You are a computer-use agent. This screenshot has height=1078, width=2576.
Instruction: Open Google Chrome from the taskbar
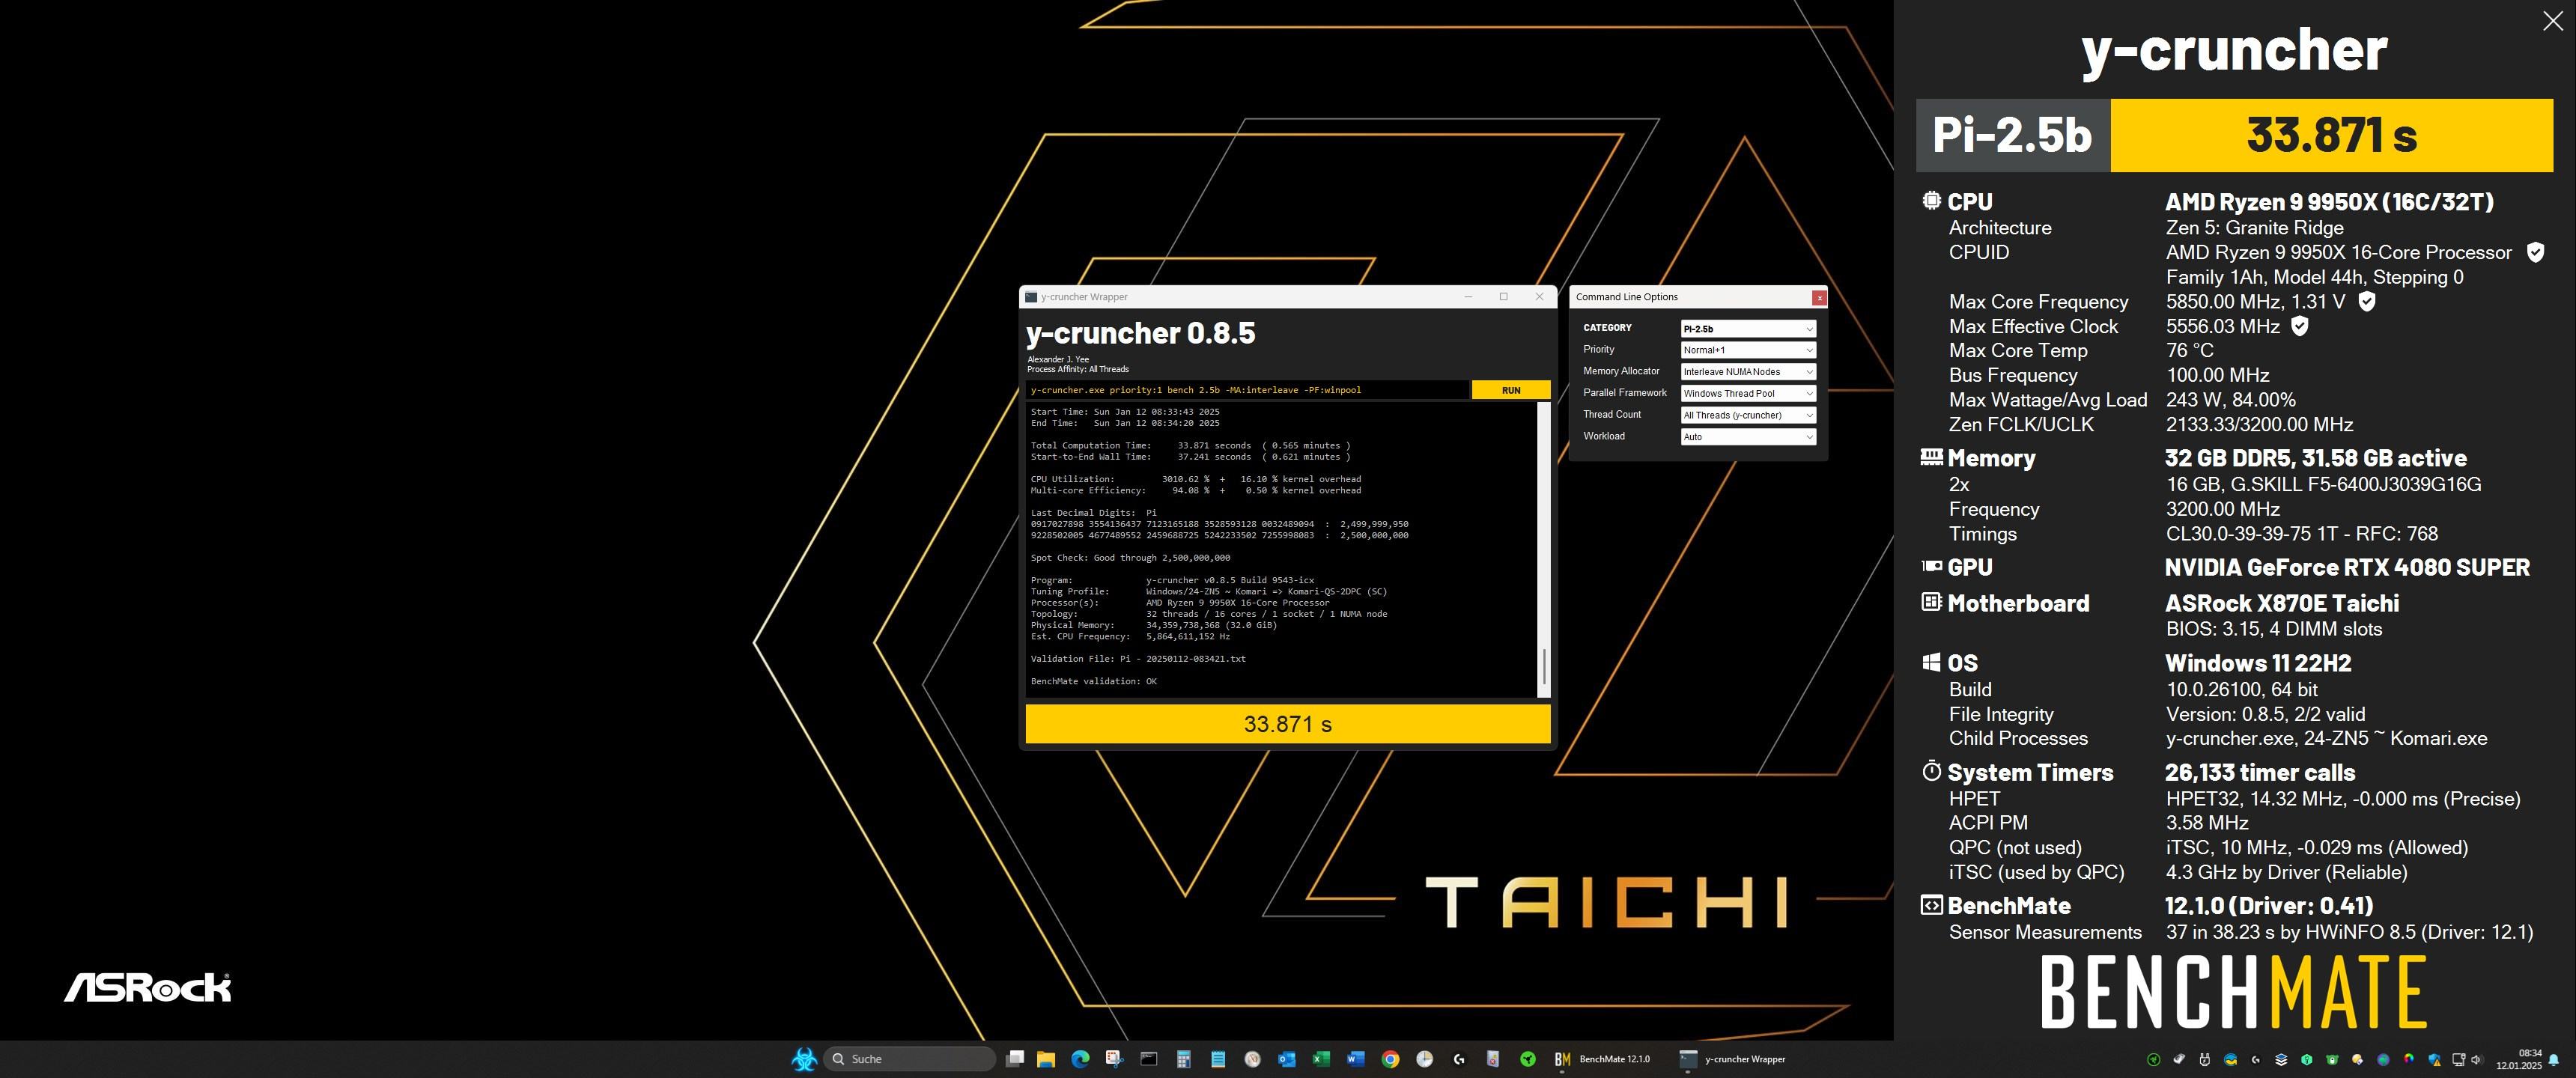tap(1390, 1059)
